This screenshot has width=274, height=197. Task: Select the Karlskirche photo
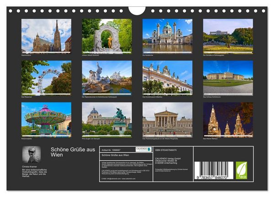pos(168,36)
